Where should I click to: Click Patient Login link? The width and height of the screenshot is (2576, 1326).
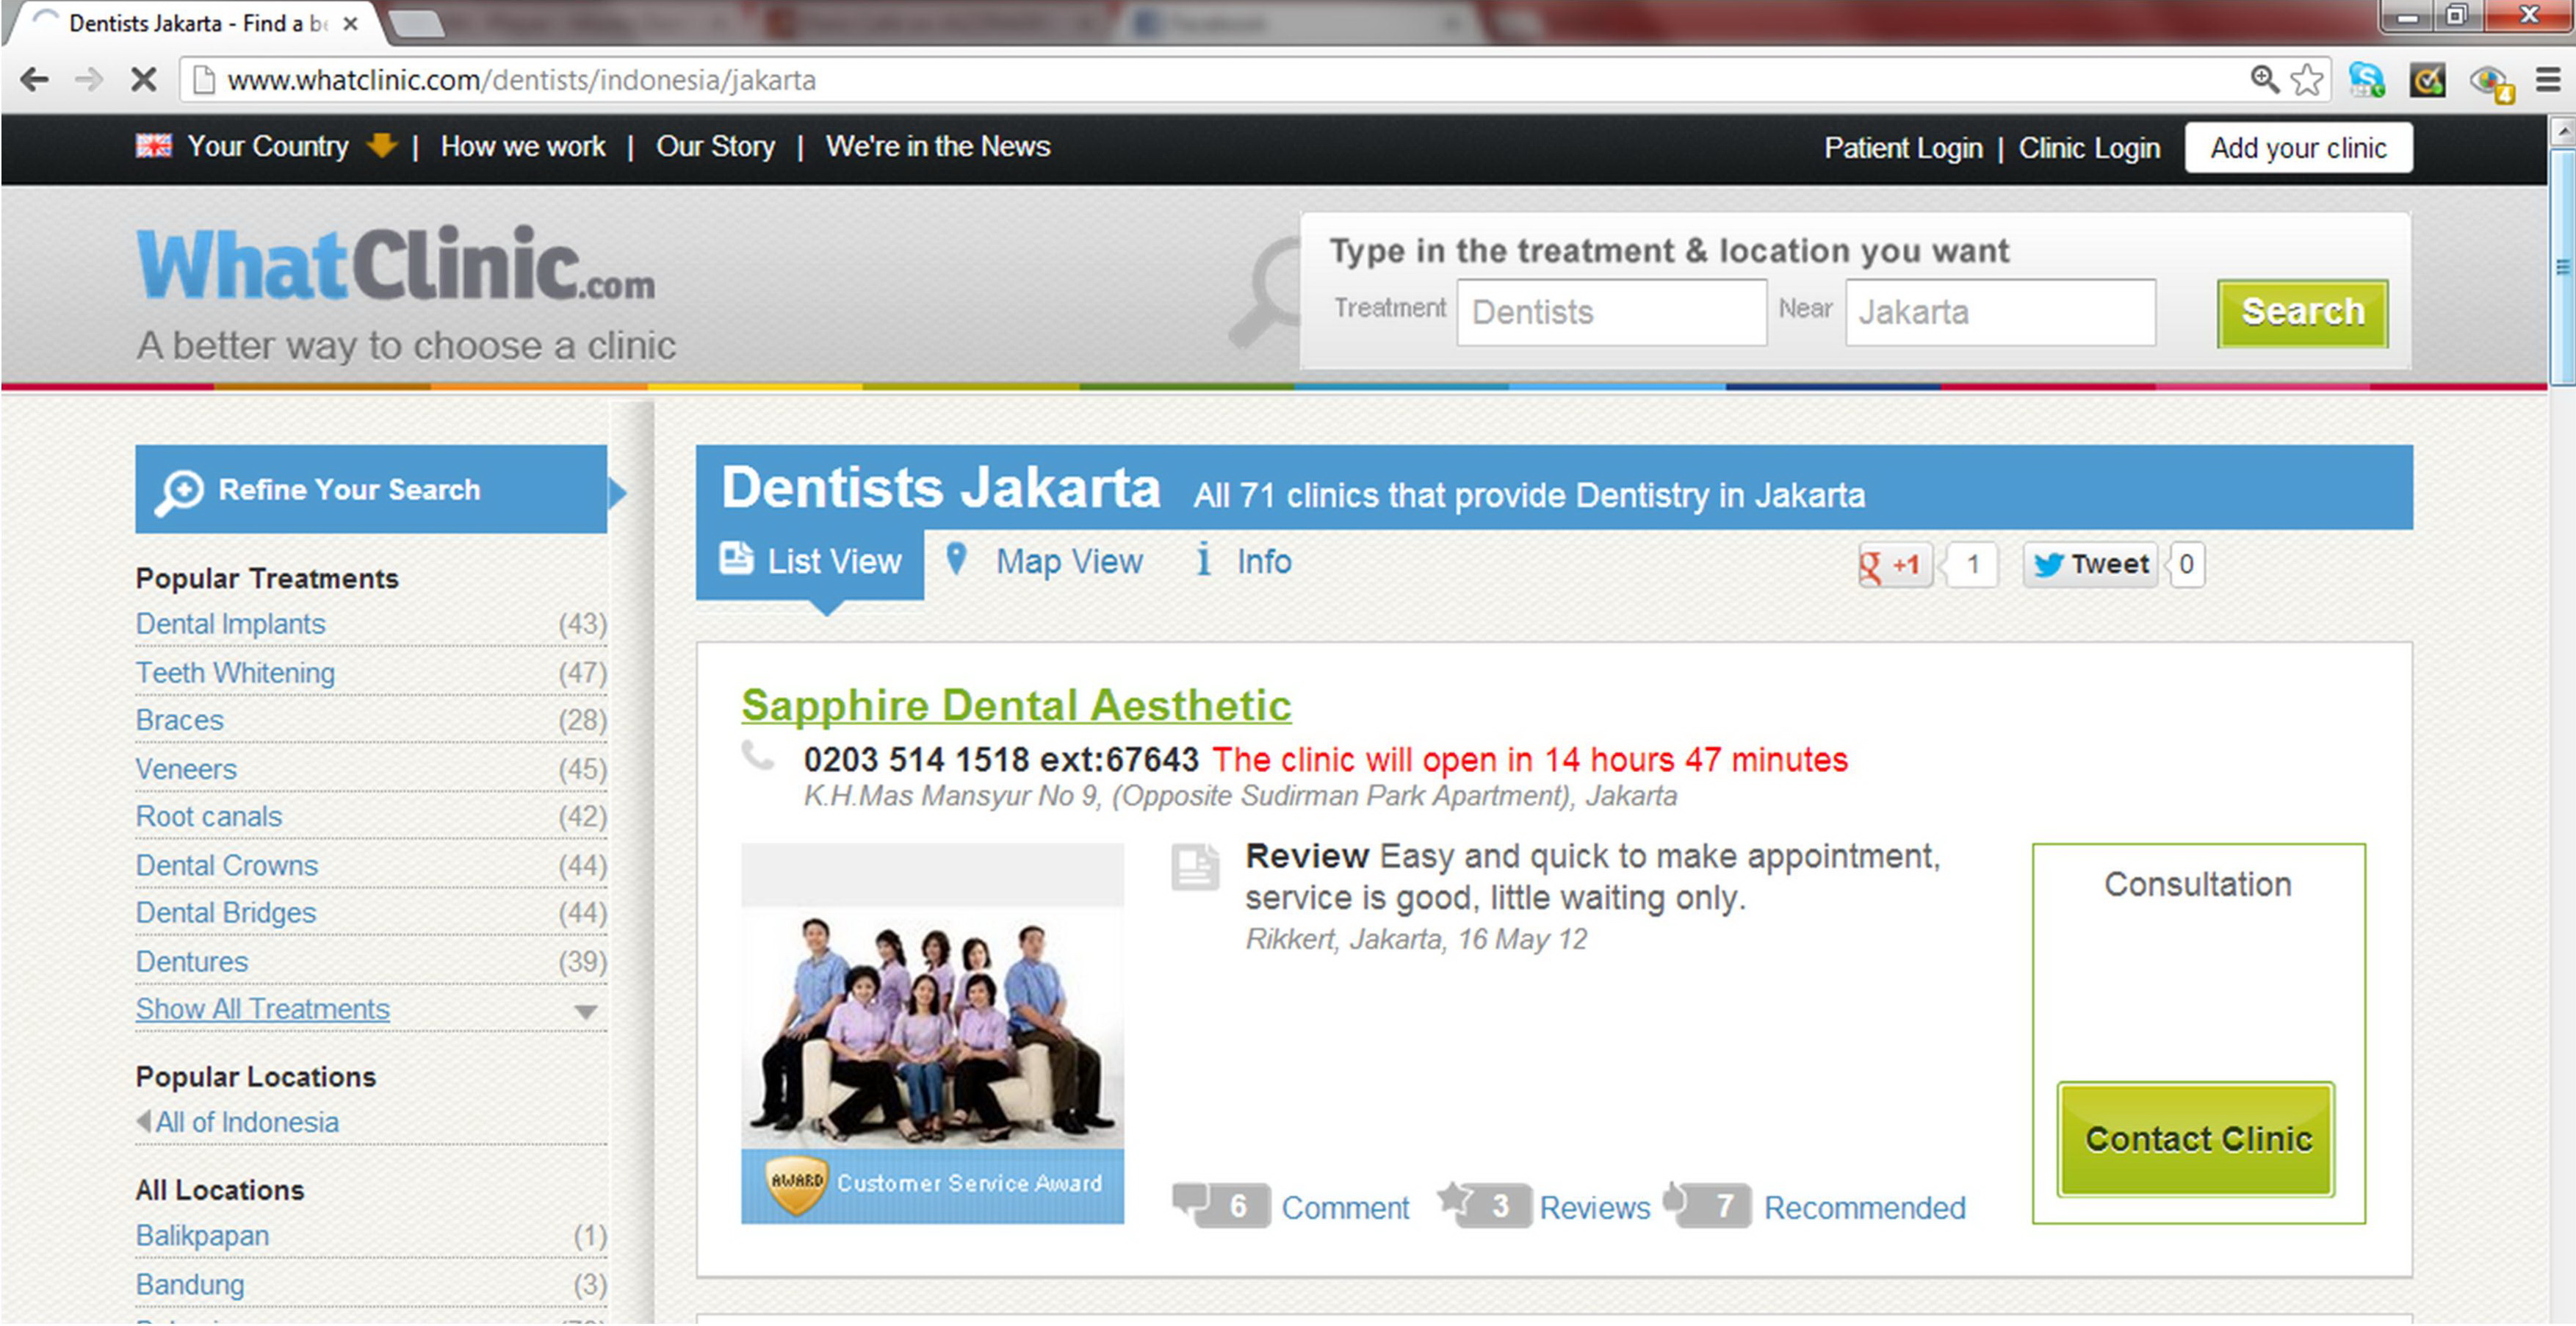[x=1904, y=148]
